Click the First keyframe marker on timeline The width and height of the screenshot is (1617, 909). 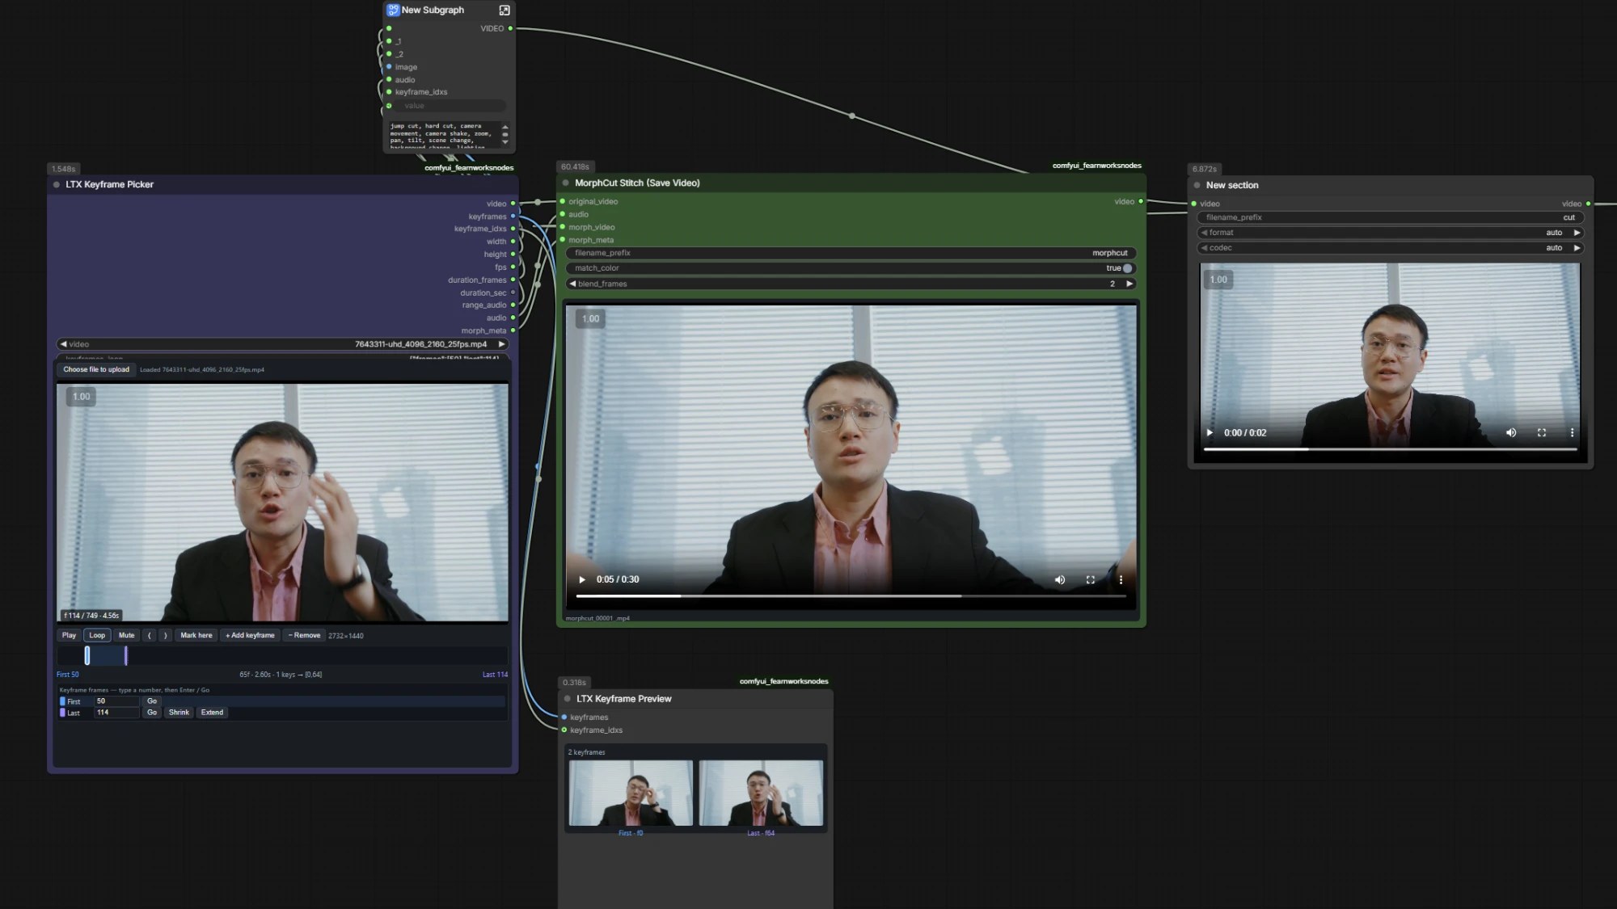pyautogui.click(x=87, y=656)
